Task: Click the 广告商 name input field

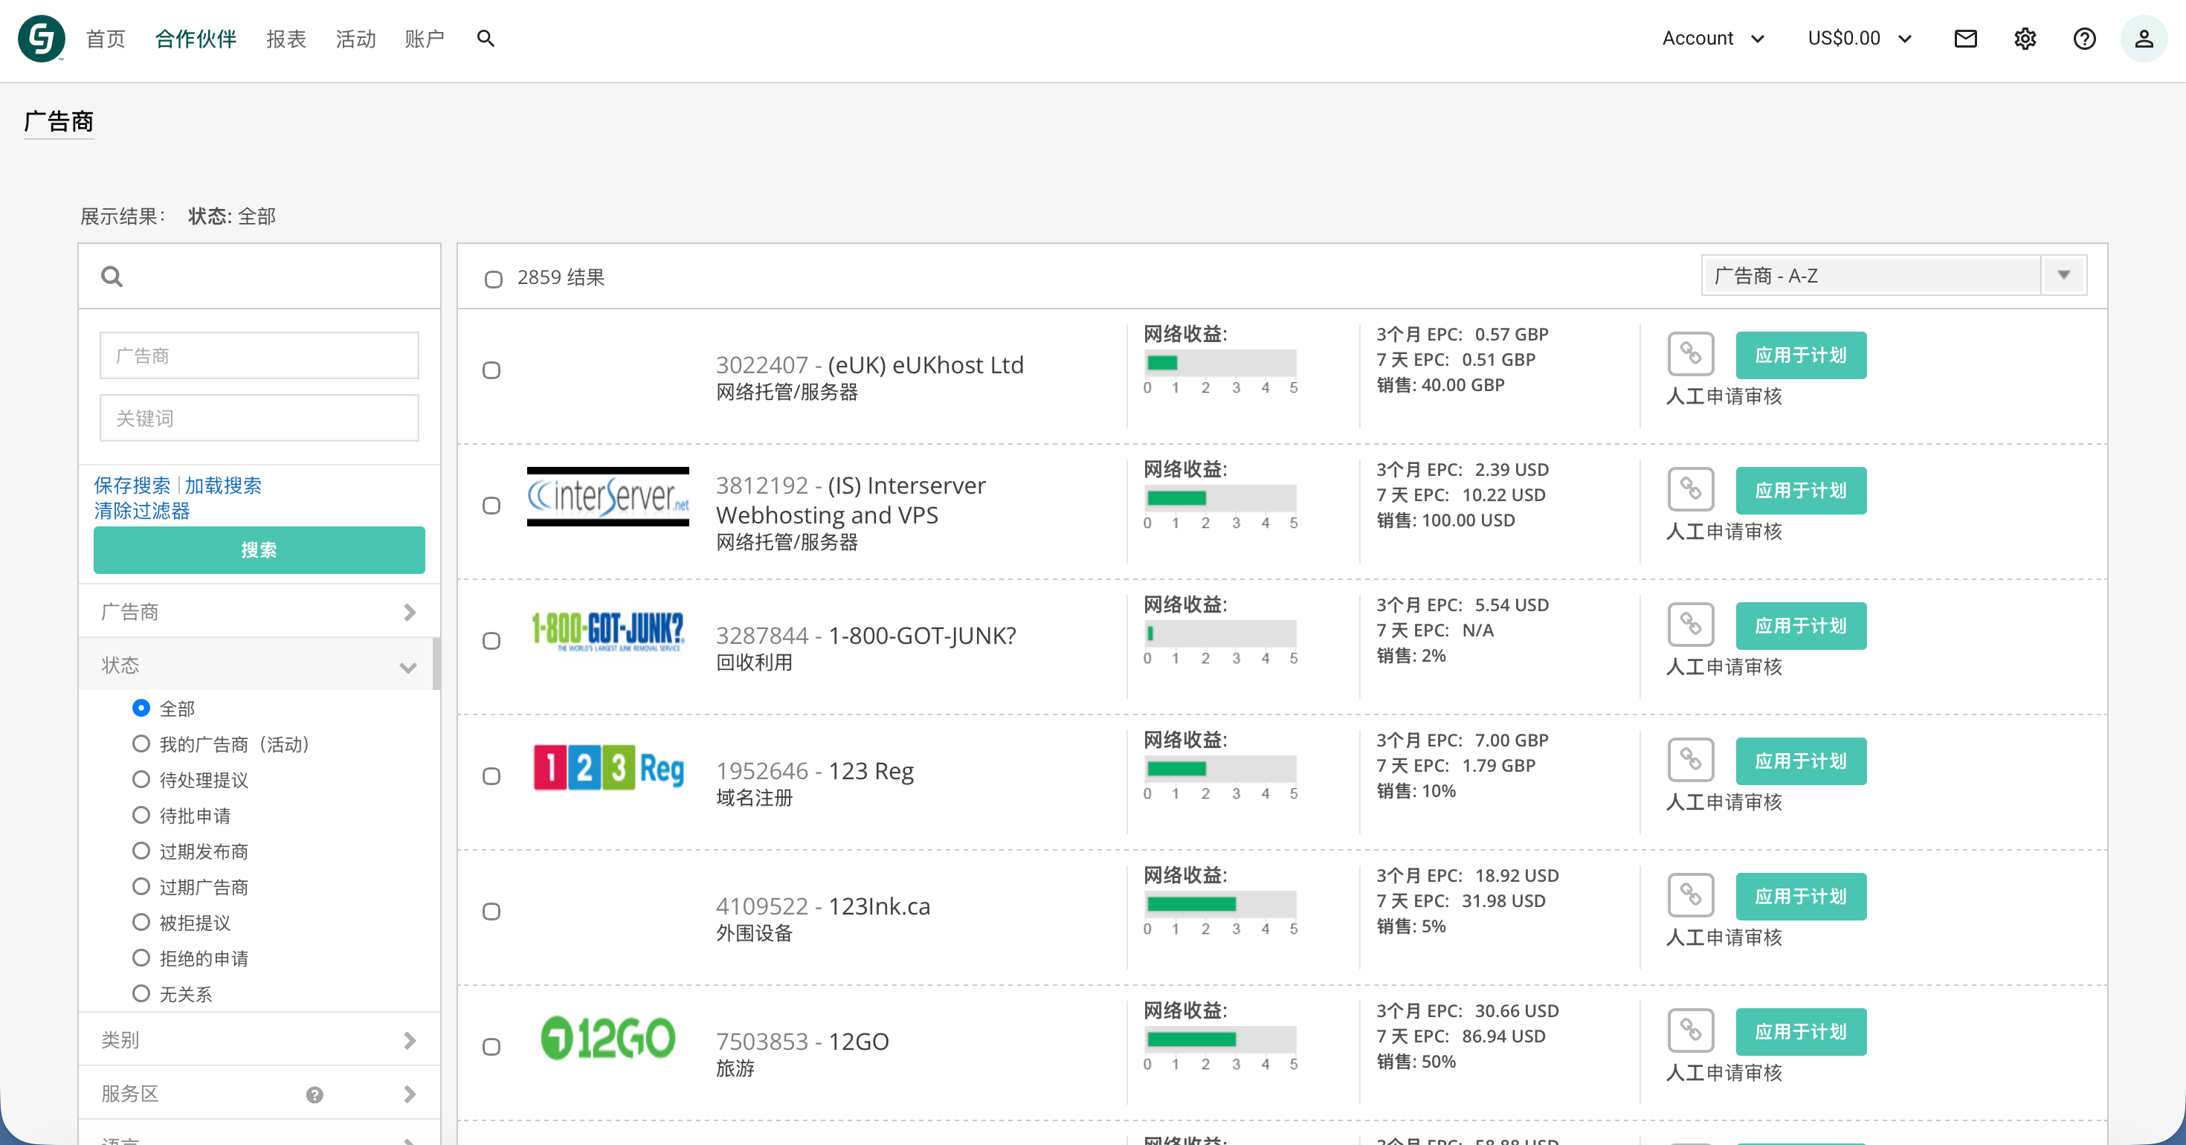Action: click(259, 355)
